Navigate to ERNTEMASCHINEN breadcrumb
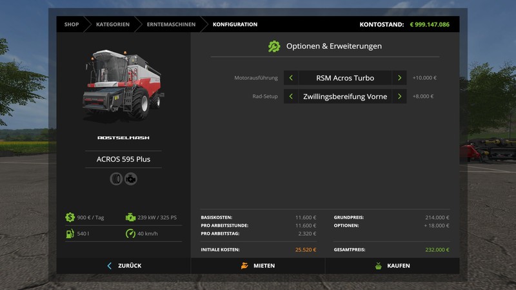The height and width of the screenshot is (290, 516). [171, 24]
